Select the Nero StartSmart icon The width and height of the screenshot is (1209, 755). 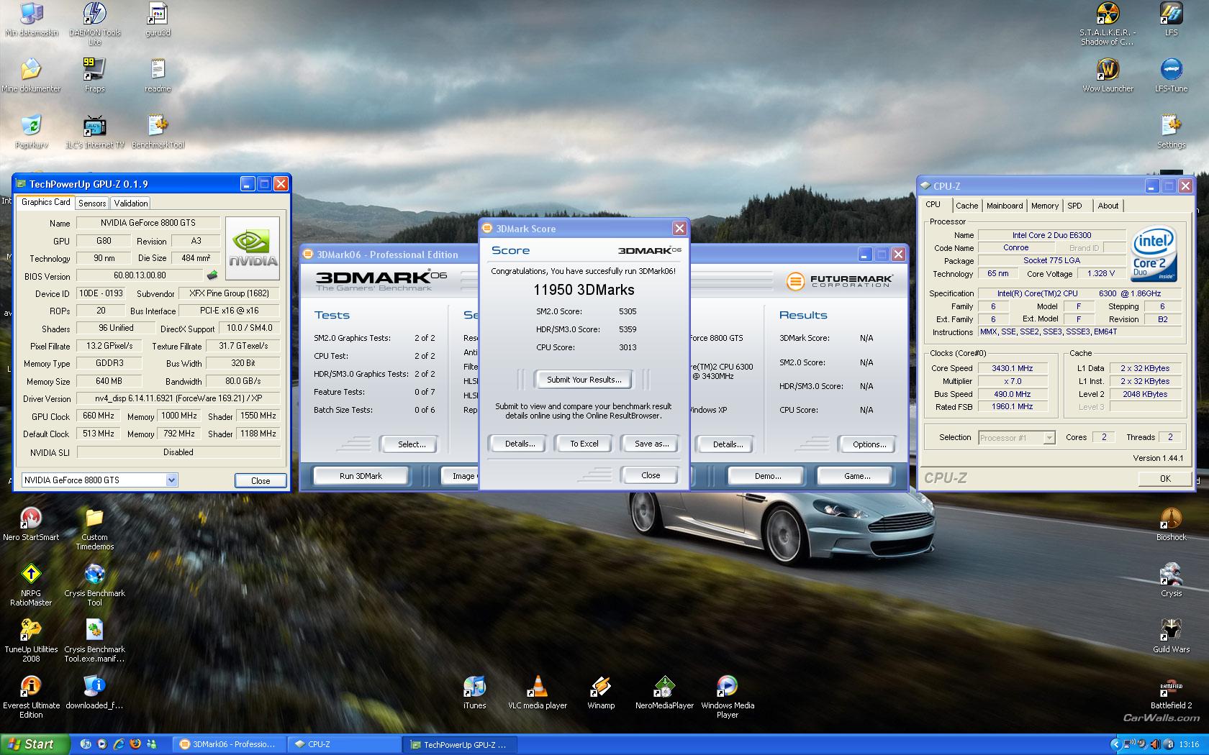click(x=31, y=523)
